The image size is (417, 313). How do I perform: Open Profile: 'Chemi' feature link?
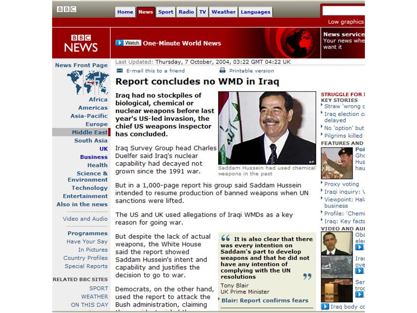(x=344, y=214)
